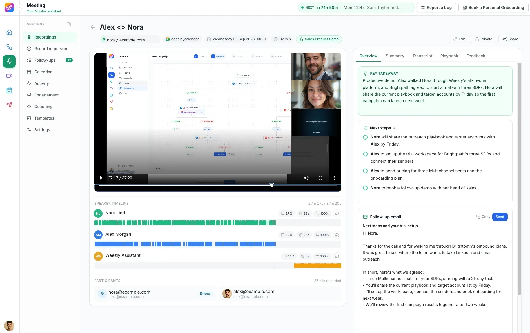Enter fullscreen video mode
The height and width of the screenshot is (333, 530).
pyautogui.click(x=320, y=178)
